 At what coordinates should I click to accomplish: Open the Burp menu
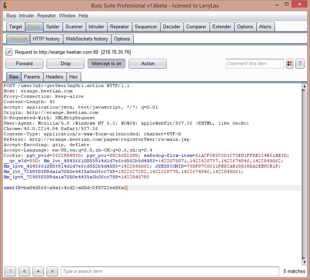tap(11, 16)
